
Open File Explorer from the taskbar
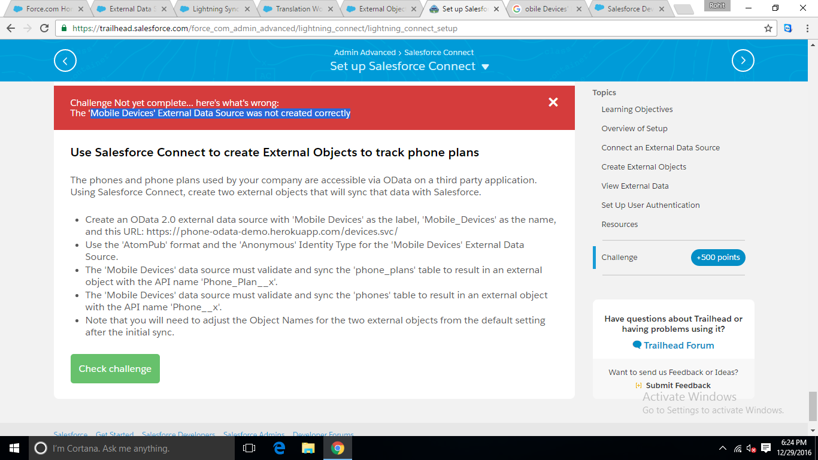pos(308,448)
